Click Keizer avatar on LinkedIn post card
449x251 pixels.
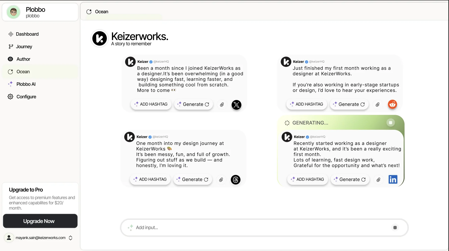287,137
